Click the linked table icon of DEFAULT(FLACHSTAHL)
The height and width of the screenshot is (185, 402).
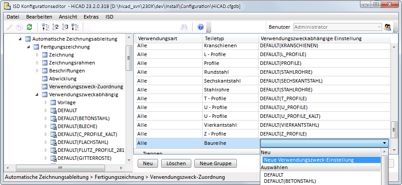53,142
